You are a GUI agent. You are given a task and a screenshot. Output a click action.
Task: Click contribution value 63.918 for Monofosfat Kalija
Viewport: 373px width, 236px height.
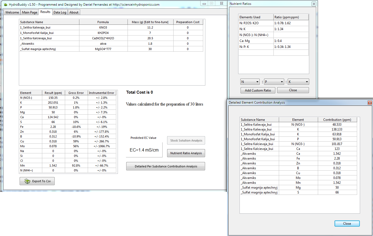(337, 134)
